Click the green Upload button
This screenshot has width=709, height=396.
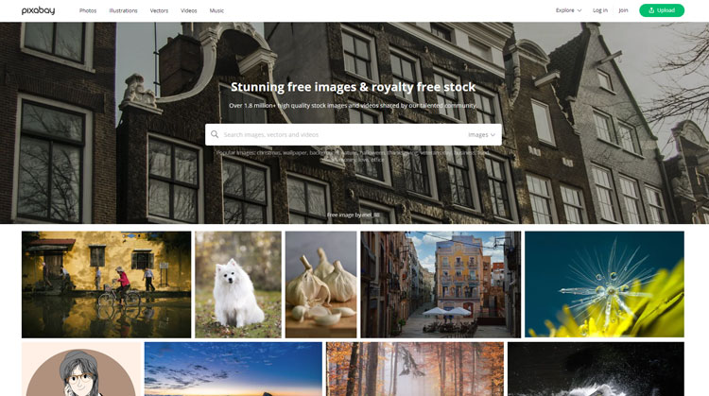pyautogui.click(x=662, y=10)
